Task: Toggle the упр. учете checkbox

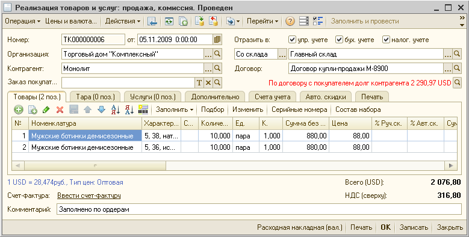Action: pos(292,40)
